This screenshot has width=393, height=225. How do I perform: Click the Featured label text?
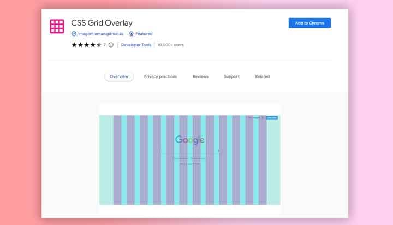144,34
